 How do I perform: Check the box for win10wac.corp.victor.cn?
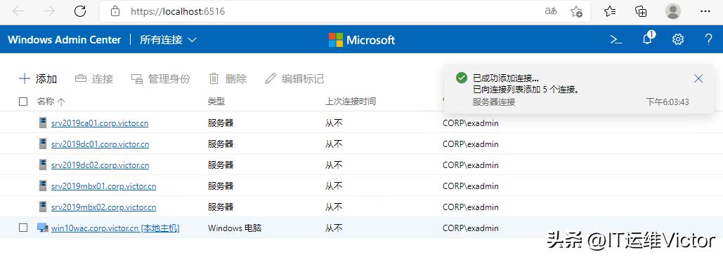(x=23, y=228)
